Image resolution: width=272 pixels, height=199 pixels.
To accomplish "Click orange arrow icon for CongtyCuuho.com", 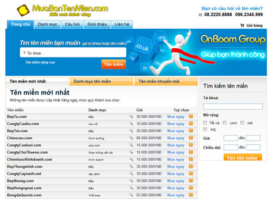I will tap(191, 124).
